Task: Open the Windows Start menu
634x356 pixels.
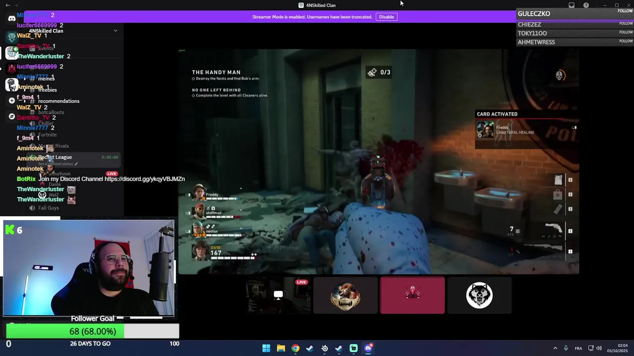Action: pos(266,348)
